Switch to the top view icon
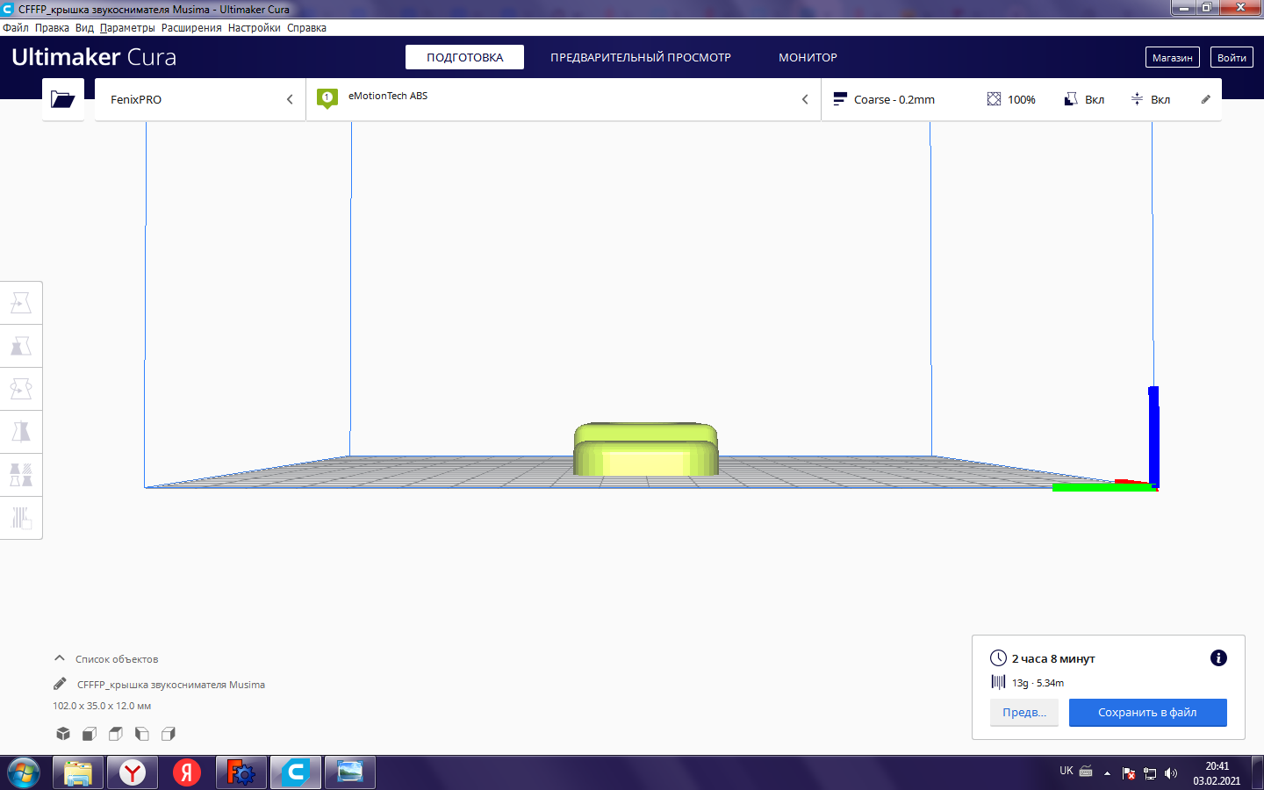The height and width of the screenshot is (790, 1264). tap(116, 734)
